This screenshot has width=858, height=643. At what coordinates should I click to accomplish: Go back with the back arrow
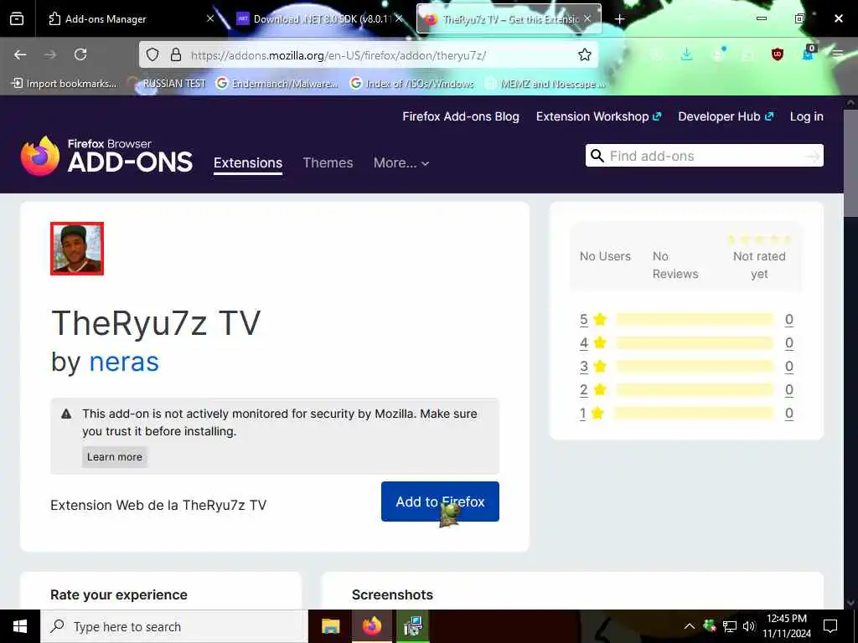[20, 54]
